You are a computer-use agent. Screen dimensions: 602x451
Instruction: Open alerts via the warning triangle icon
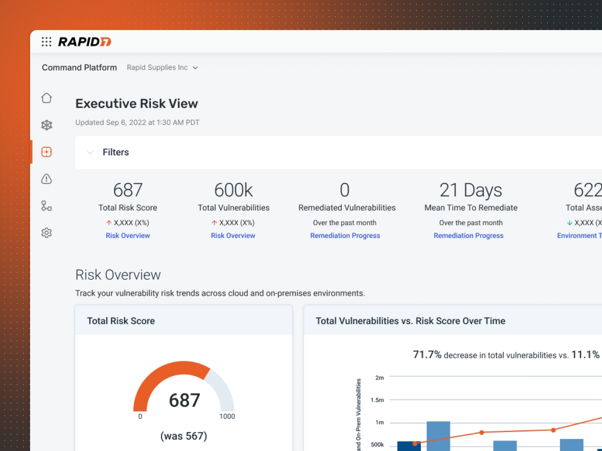46,179
